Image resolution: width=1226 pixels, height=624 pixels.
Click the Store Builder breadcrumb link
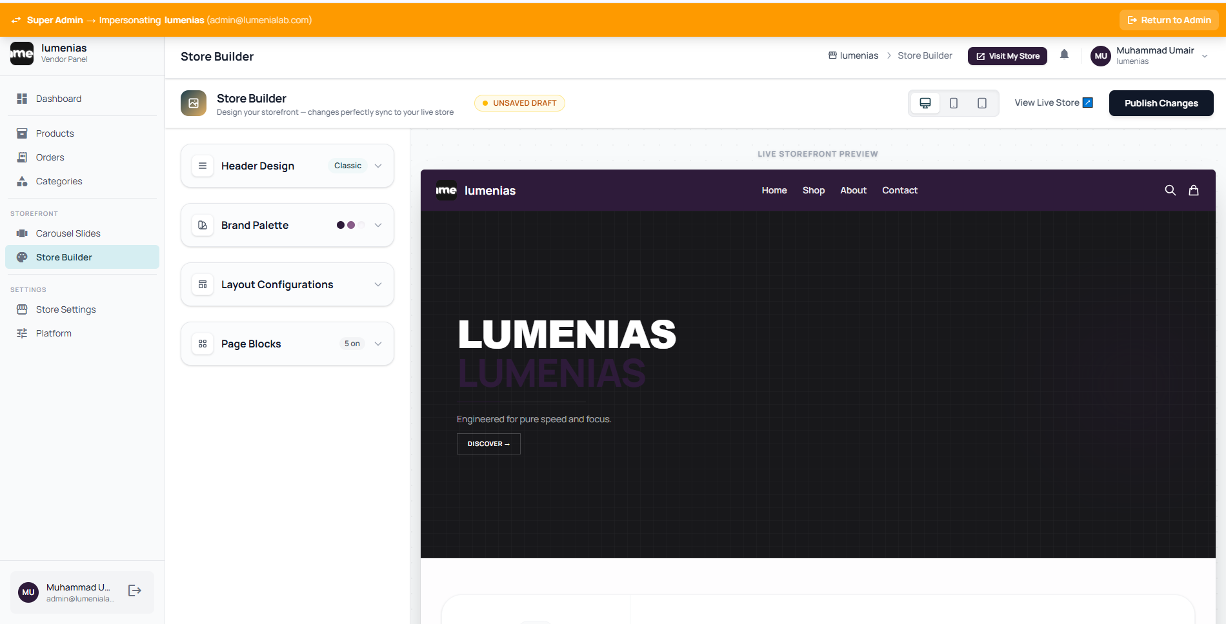tap(925, 55)
